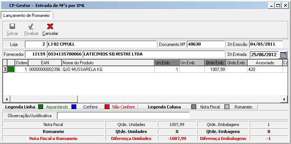Click the dark gray Qtde.Emb. column header

point(215,63)
